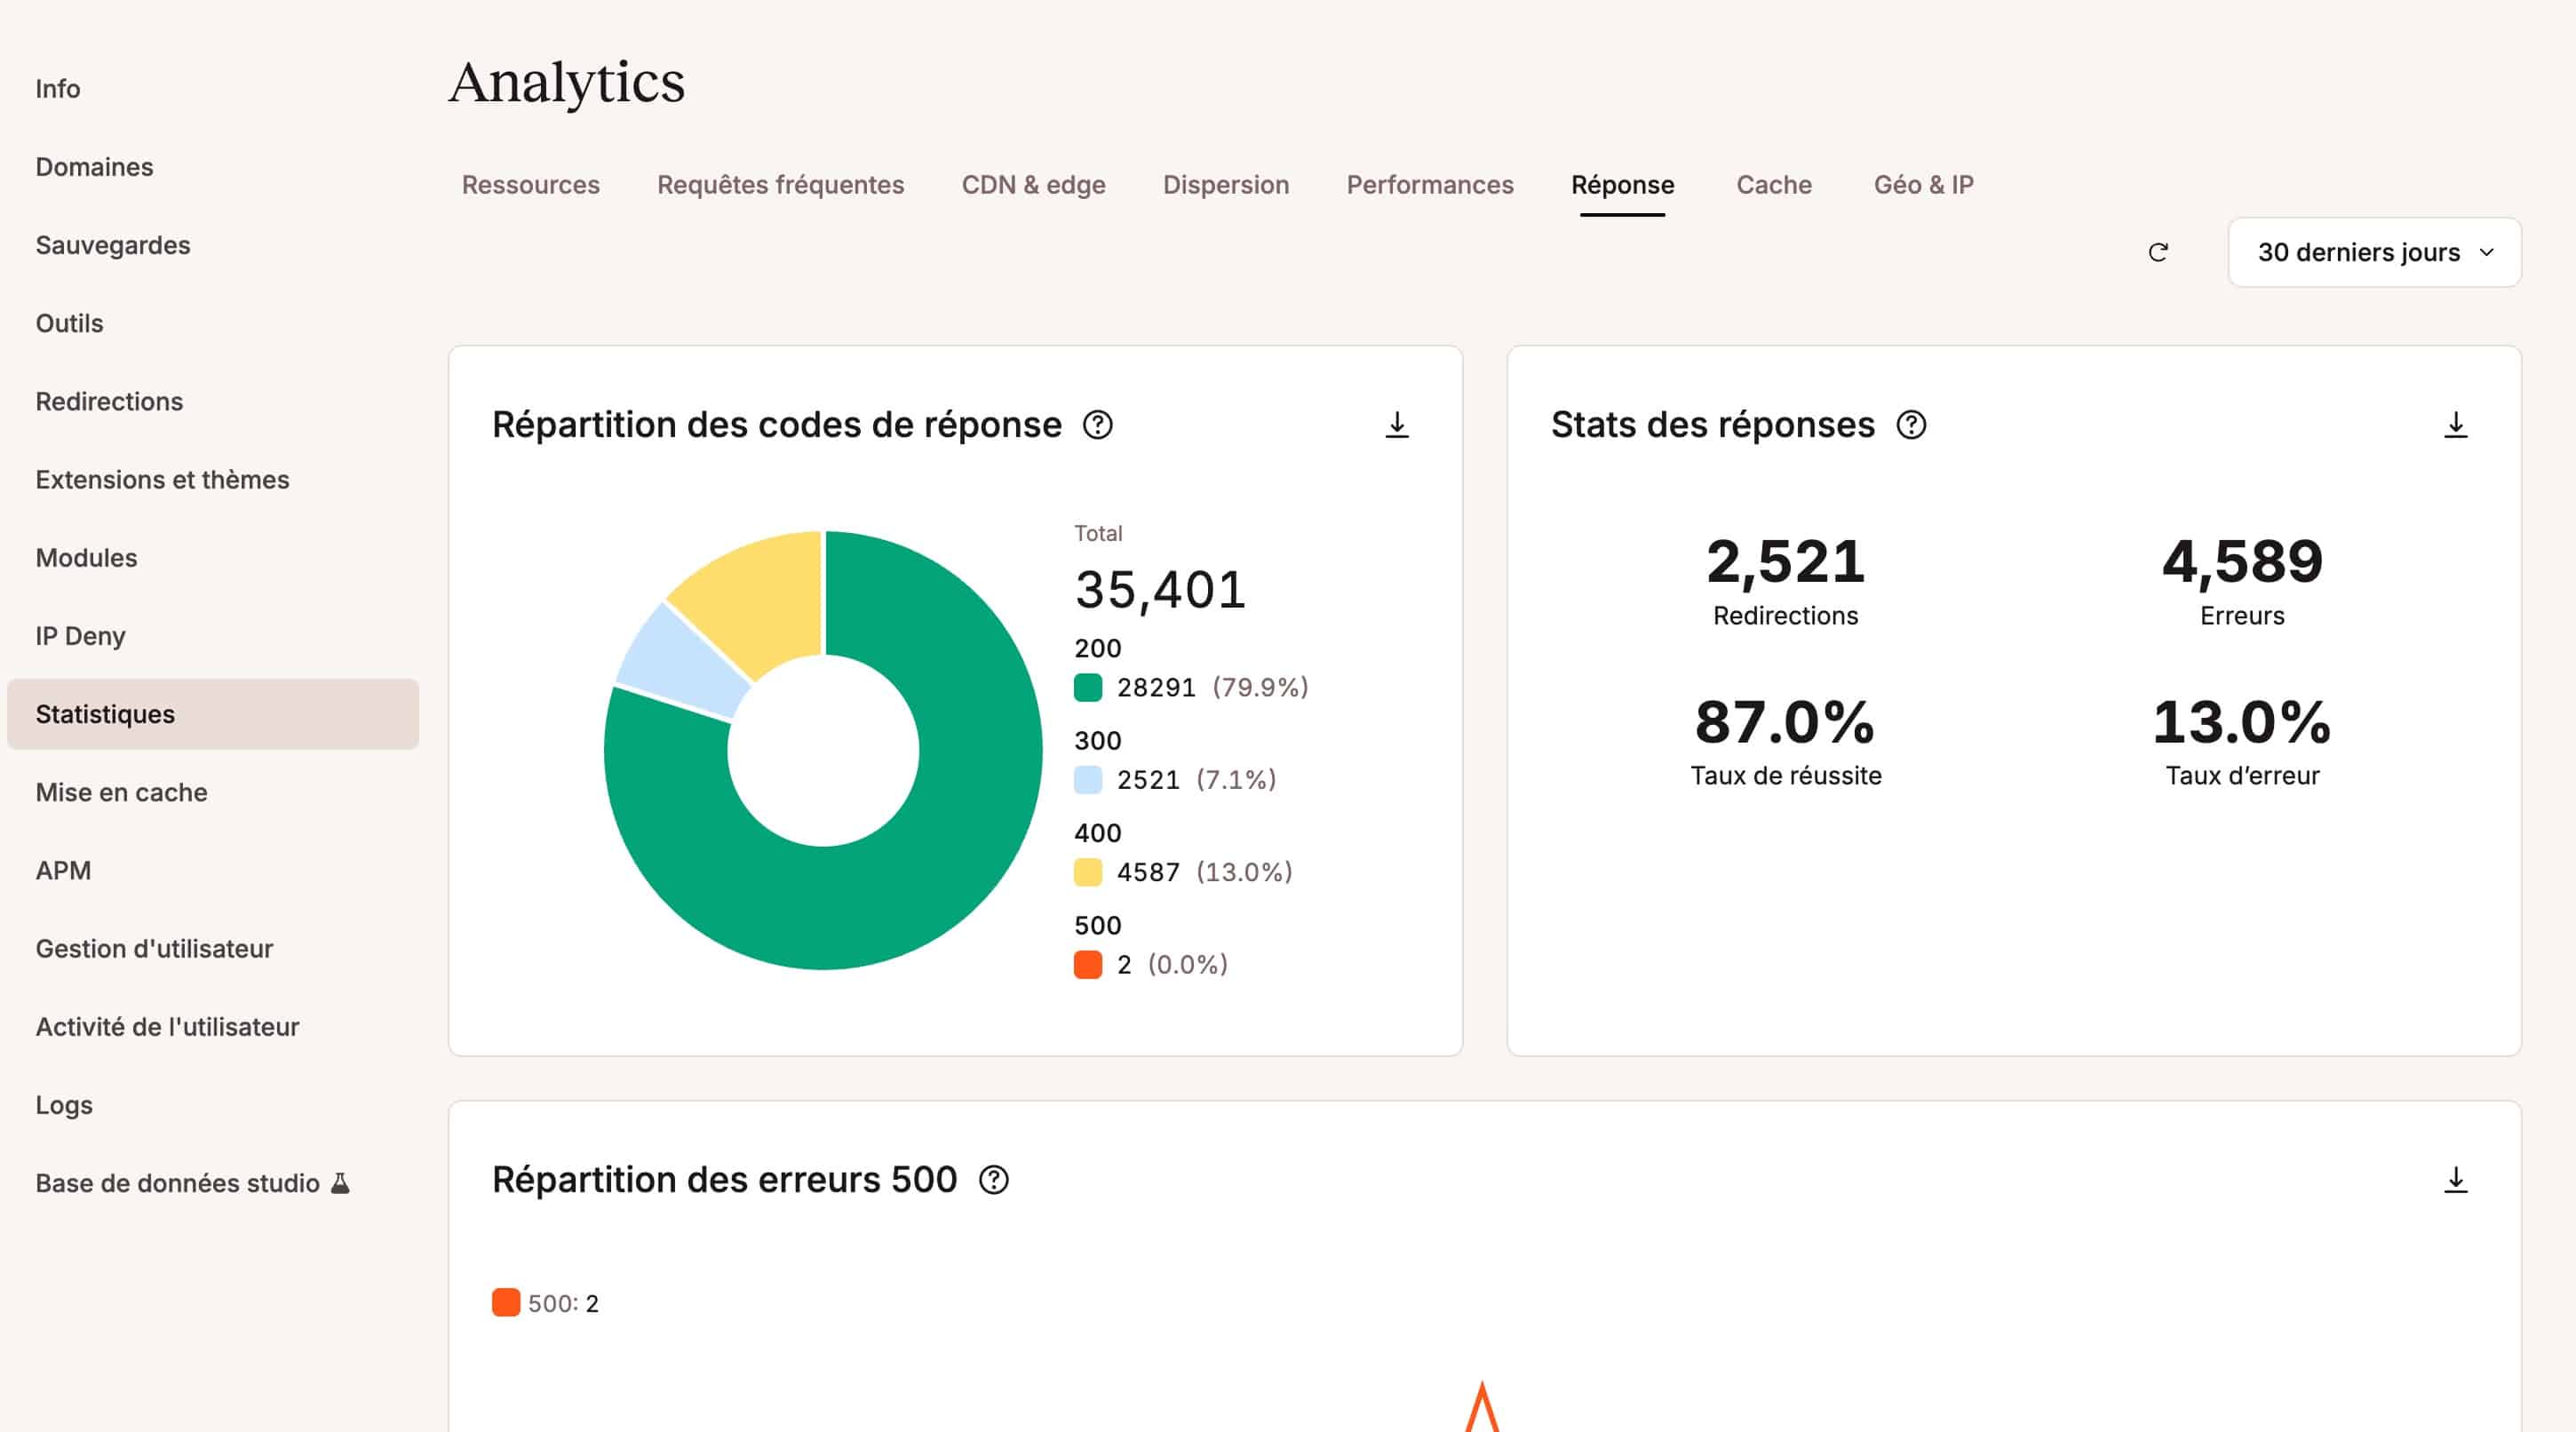Viewport: 2576px width, 1432px height.
Task: Switch to the Cache tab
Action: pyautogui.click(x=1773, y=185)
